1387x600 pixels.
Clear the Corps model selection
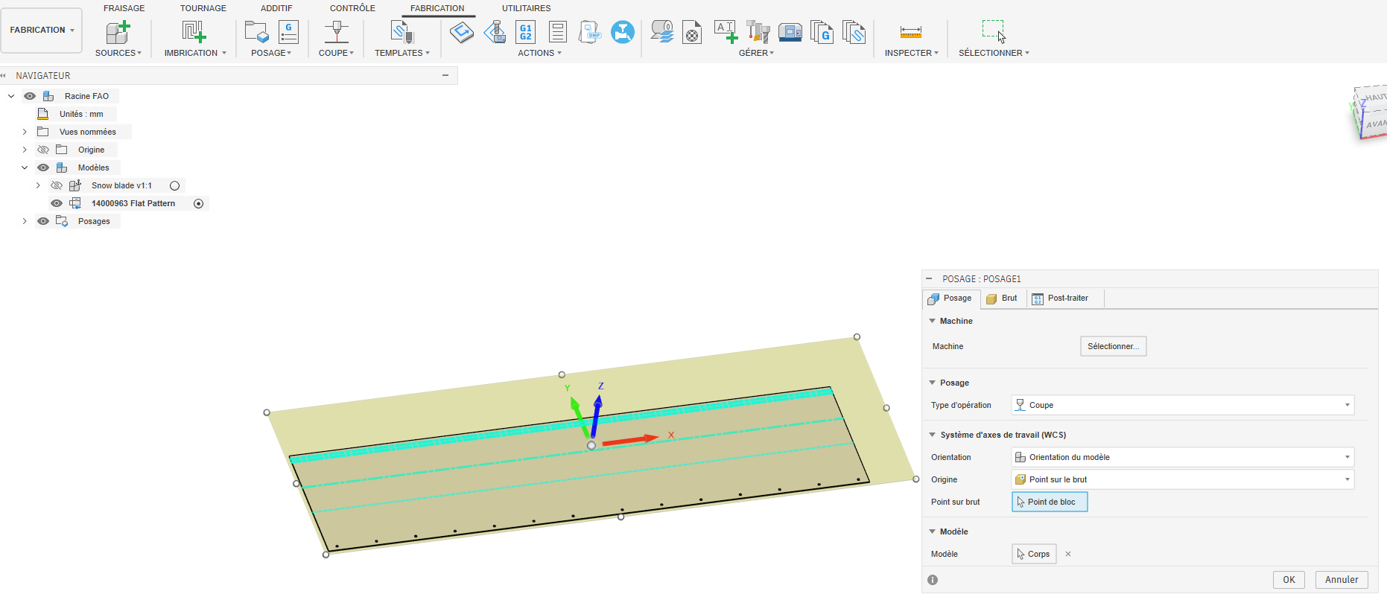1067,554
